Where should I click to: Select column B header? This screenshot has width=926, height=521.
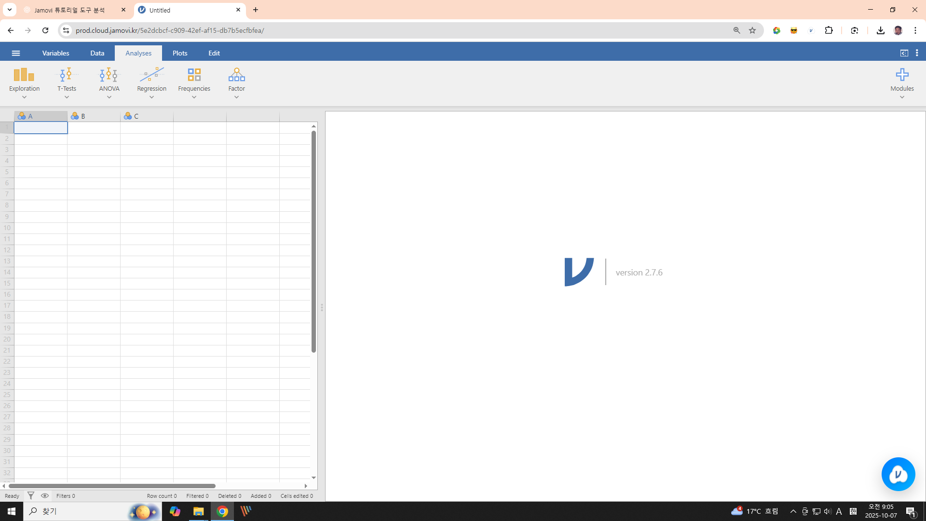click(94, 116)
